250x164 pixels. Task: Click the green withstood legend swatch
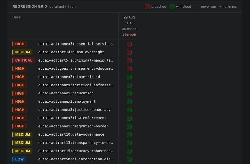click(x=172, y=7)
